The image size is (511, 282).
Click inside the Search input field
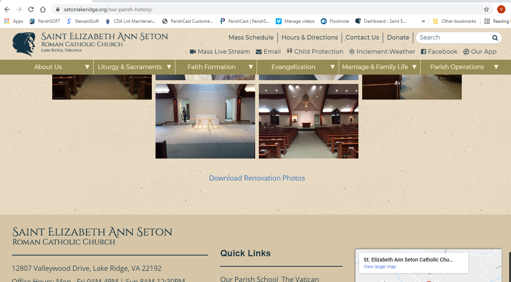click(x=453, y=37)
